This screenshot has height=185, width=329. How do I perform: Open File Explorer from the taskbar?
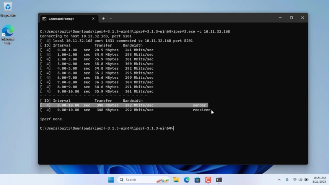(x=176, y=180)
